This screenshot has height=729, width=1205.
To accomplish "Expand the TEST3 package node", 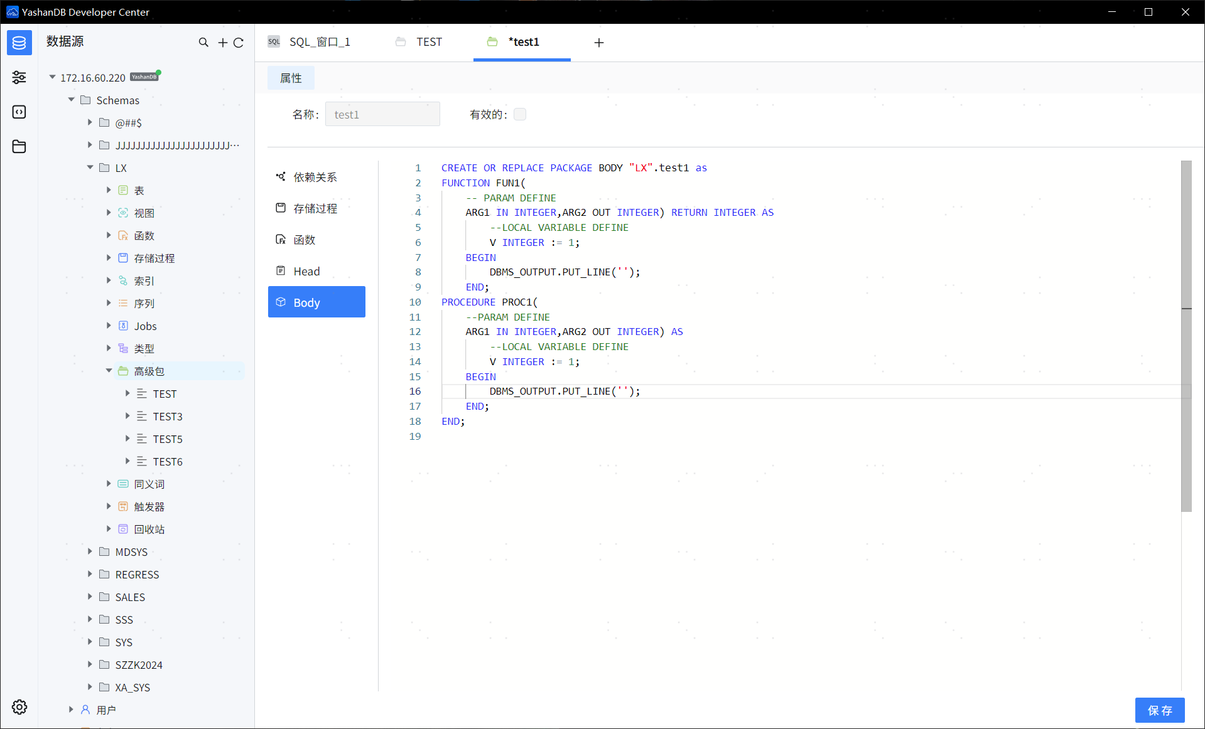I will point(127,416).
